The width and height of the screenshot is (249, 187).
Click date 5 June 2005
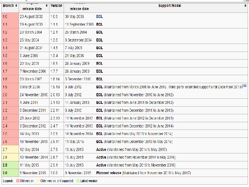29,56
